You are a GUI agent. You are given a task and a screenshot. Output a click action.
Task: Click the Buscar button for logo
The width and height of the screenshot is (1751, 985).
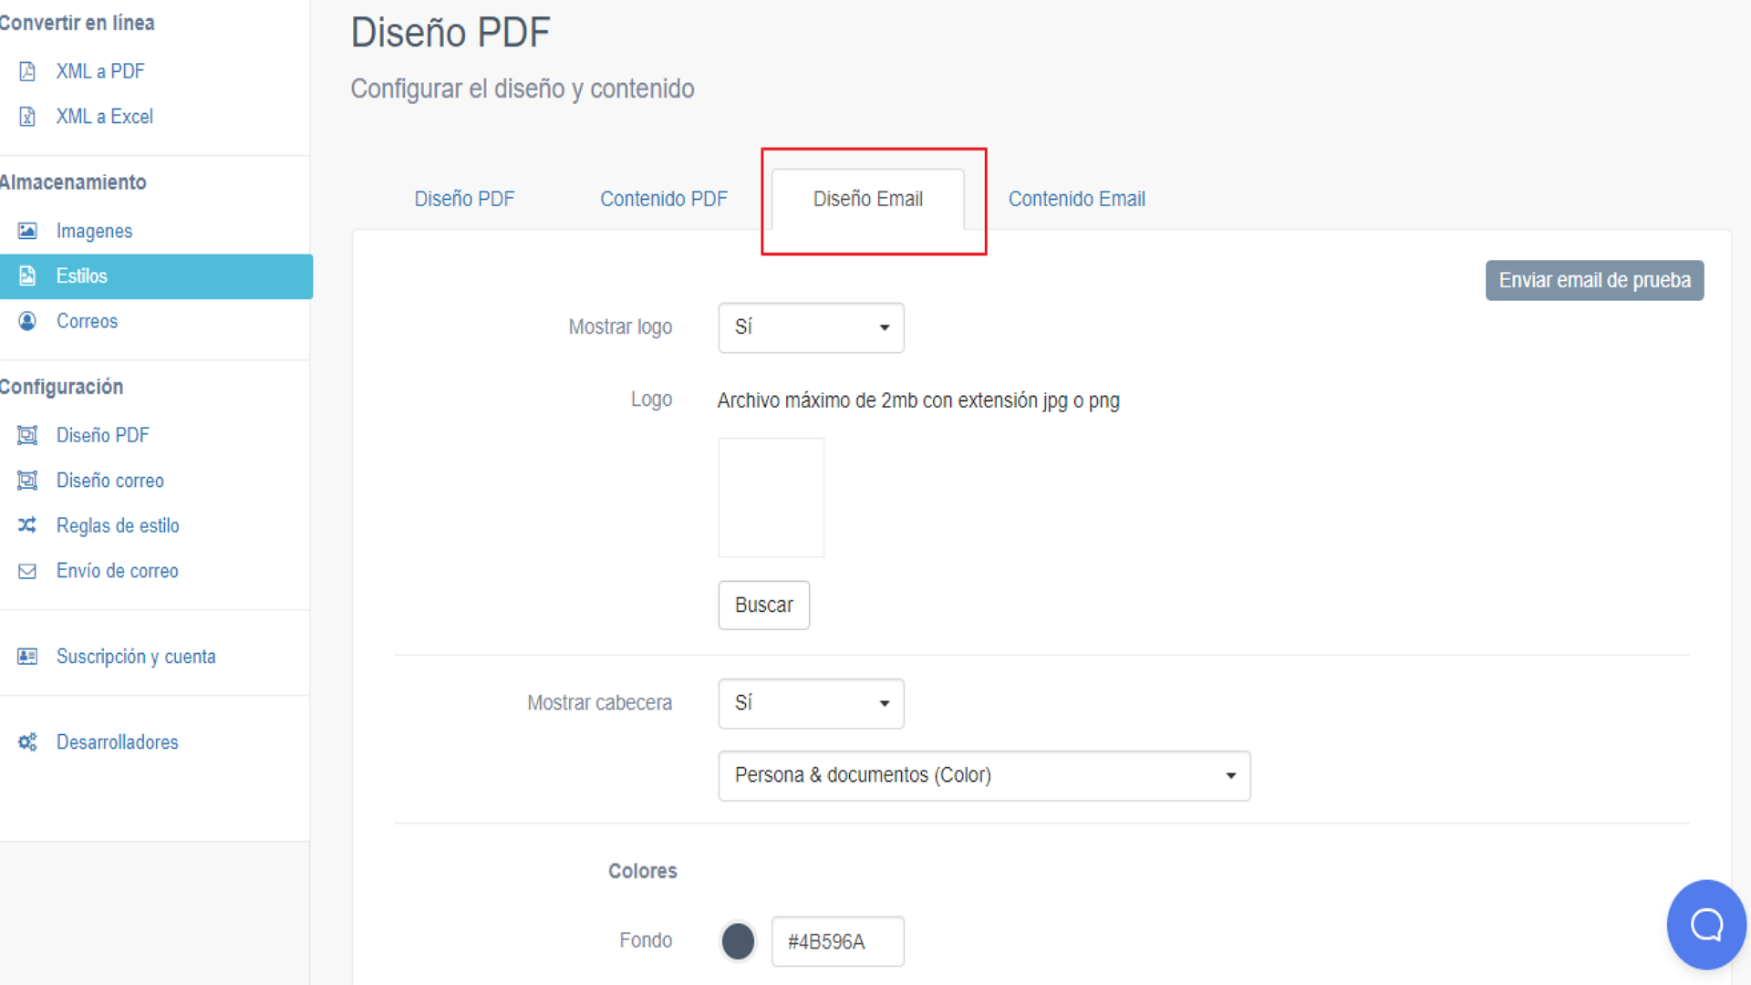[763, 606]
